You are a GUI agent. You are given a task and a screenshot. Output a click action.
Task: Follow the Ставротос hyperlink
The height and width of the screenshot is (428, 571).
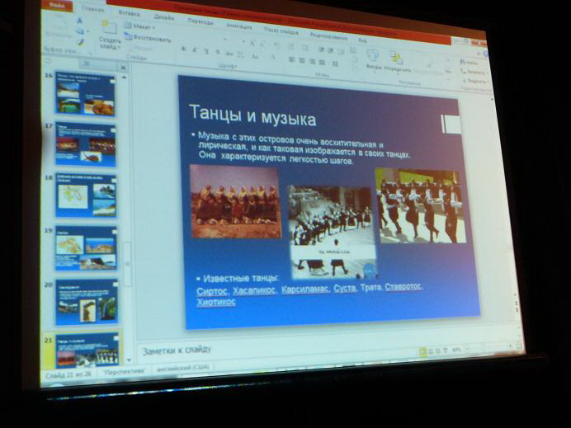[x=403, y=287]
